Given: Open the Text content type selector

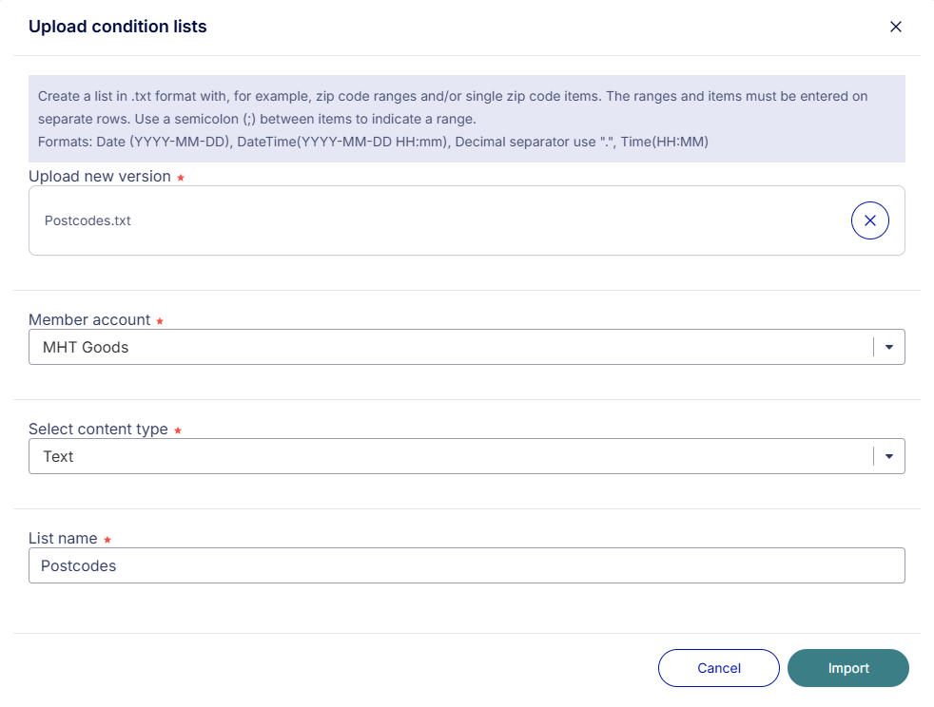Looking at the screenshot, I should coord(466,456).
